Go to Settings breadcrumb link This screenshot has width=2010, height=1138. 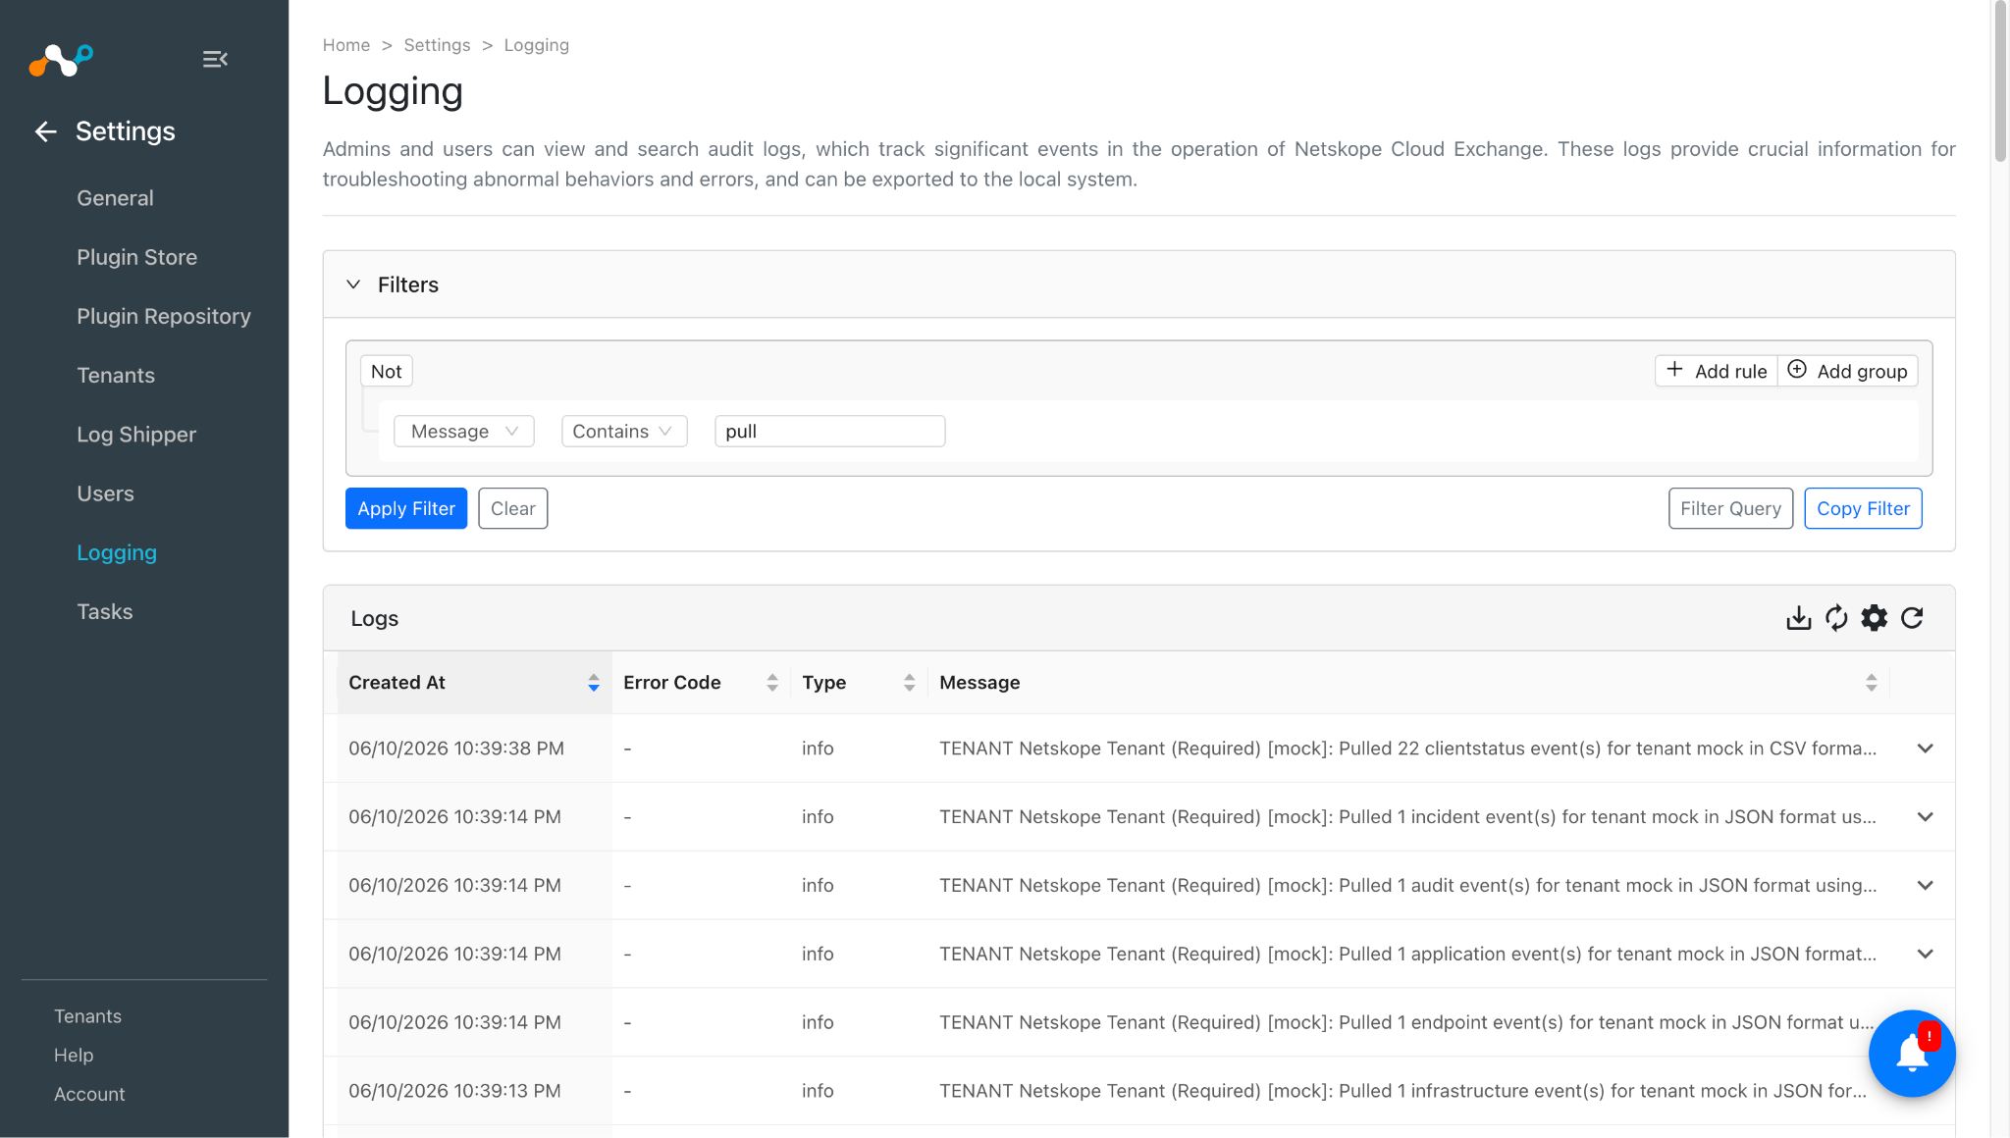tap(437, 45)
